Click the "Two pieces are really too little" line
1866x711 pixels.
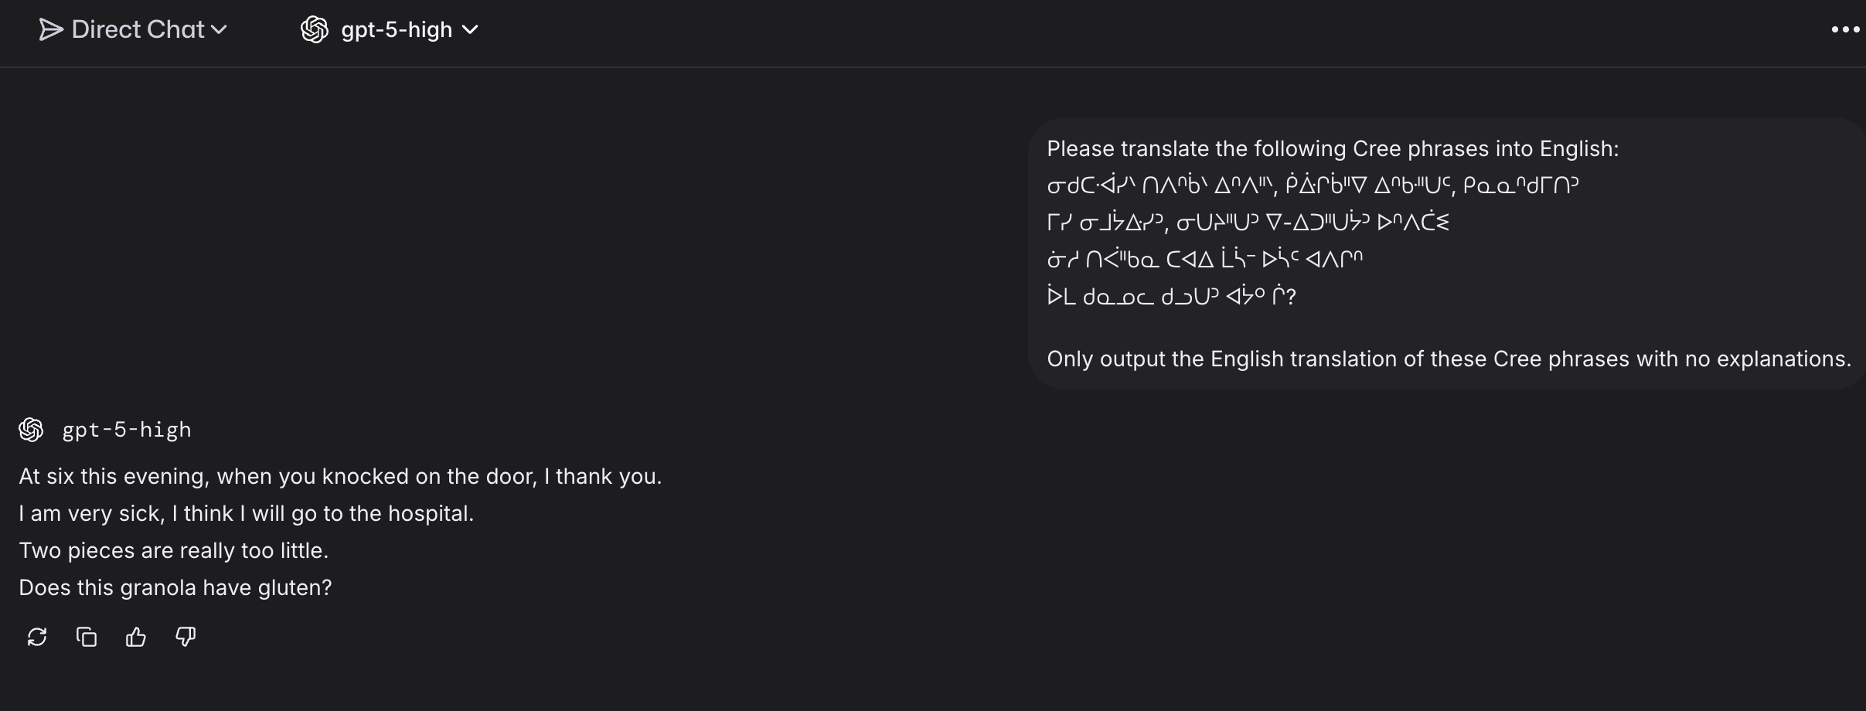[x=173, y=550]
